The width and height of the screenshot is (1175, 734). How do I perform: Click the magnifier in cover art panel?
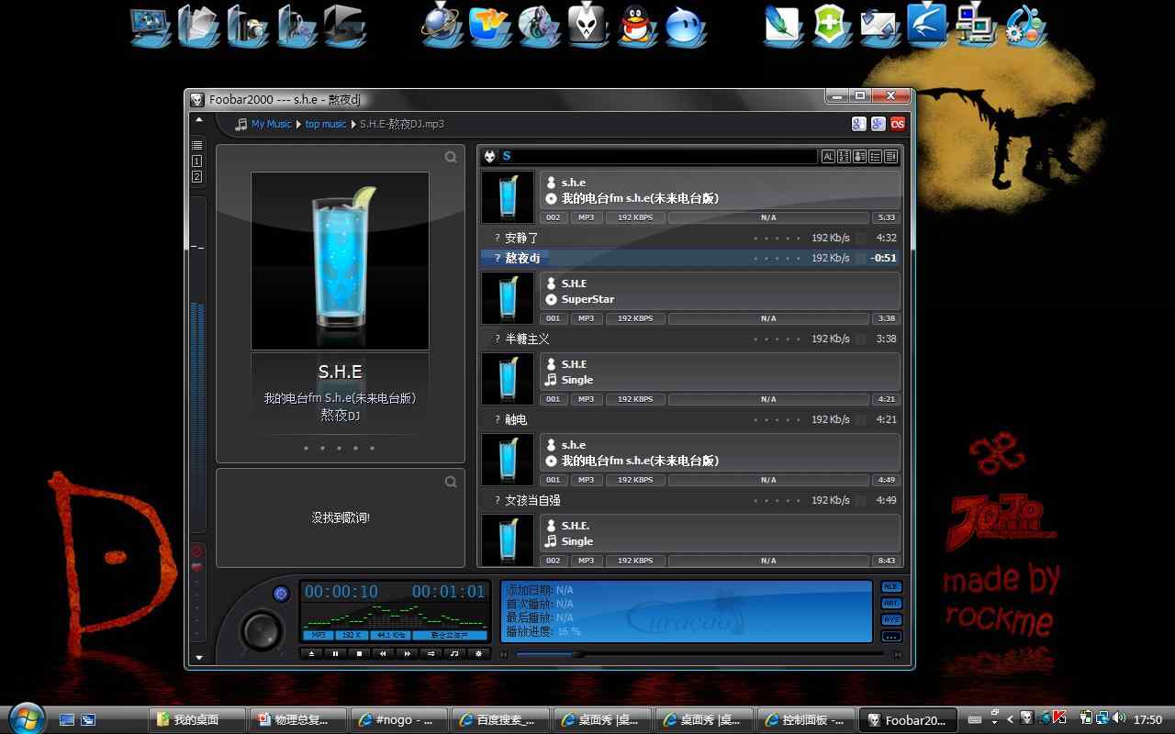point(451,157)
